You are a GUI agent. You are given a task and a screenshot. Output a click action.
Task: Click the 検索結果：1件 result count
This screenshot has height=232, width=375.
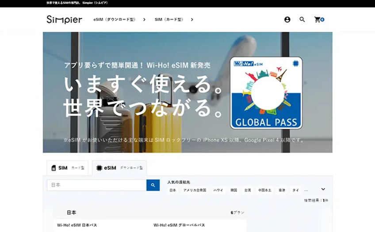click(316, 201)
